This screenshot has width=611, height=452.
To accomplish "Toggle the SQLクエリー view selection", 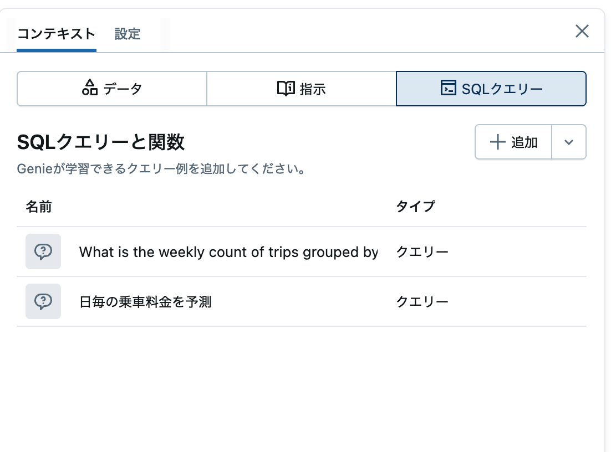I will [490, 88].
